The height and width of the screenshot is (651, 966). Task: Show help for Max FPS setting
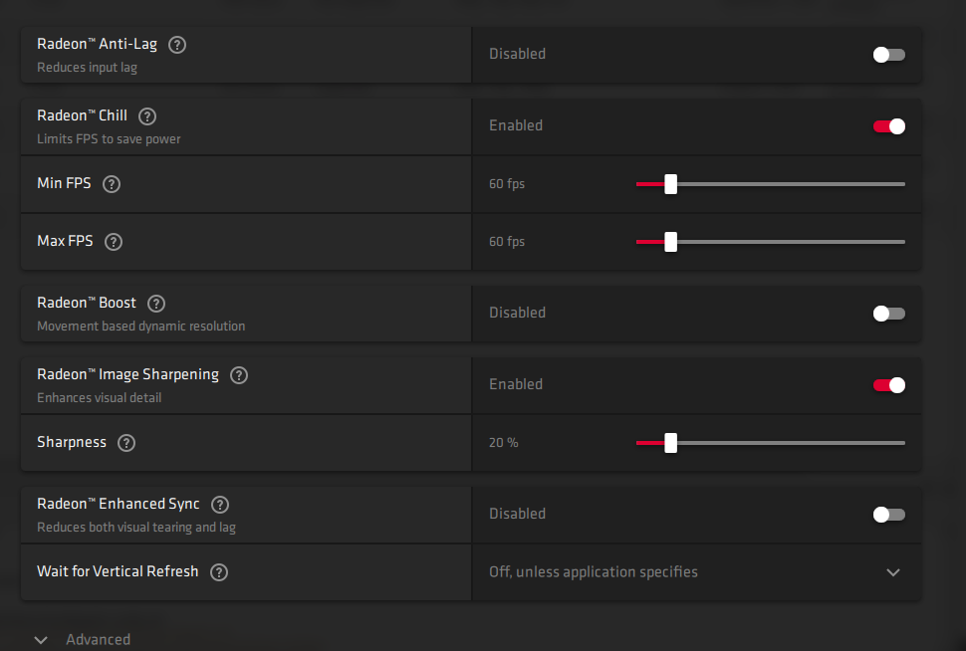[114, 242]
